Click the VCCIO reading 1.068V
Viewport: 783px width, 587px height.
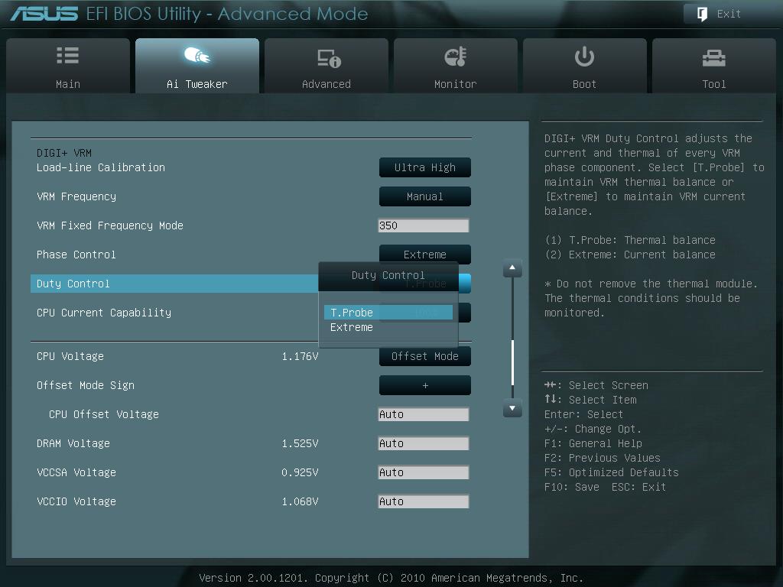(300, 501)
